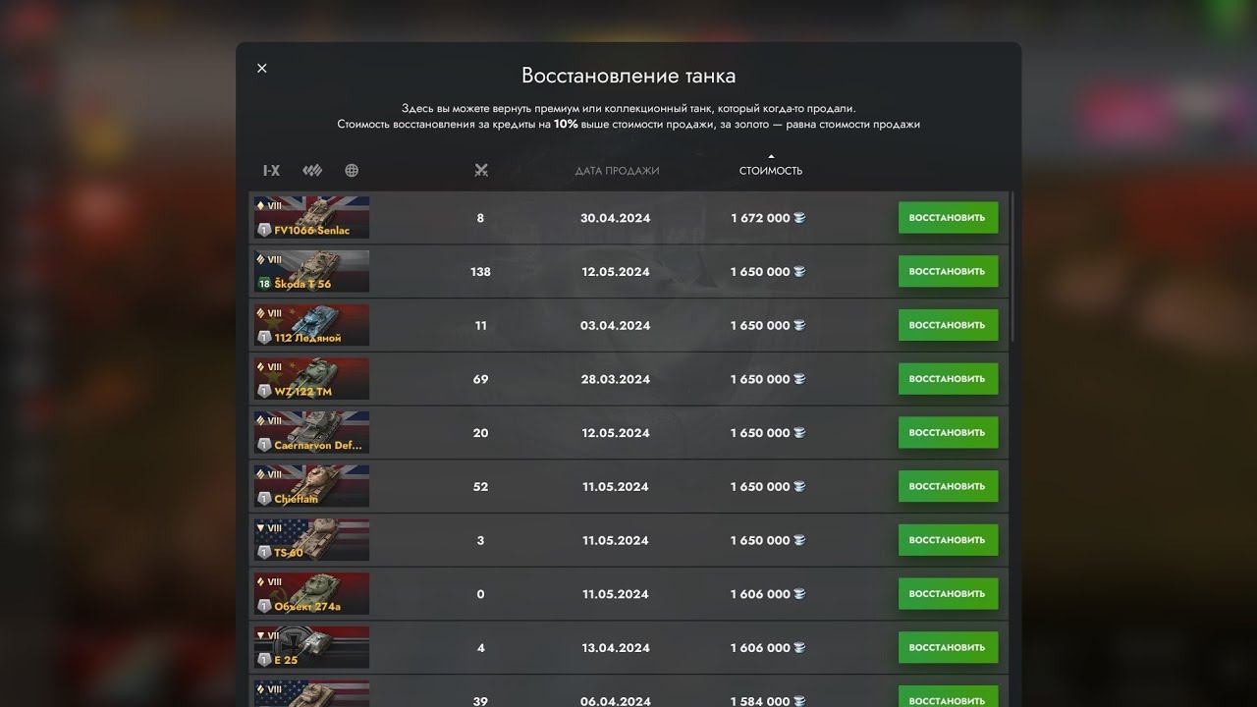Restore the Chieftain tank
This screenshot has height=707, width=1257.
point(948,486)
